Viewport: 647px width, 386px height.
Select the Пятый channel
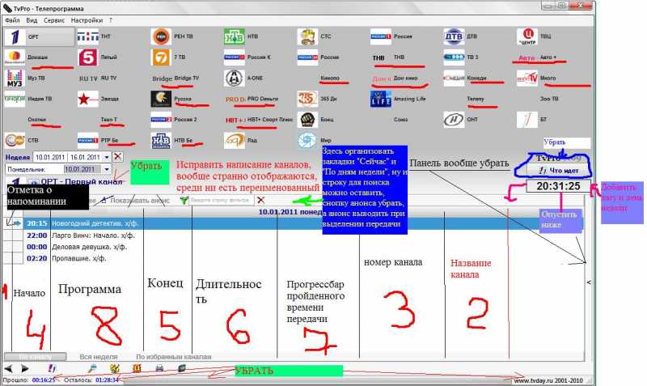[x=97, y=57]
